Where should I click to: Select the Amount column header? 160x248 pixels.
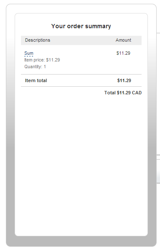(x=123, y=40)
